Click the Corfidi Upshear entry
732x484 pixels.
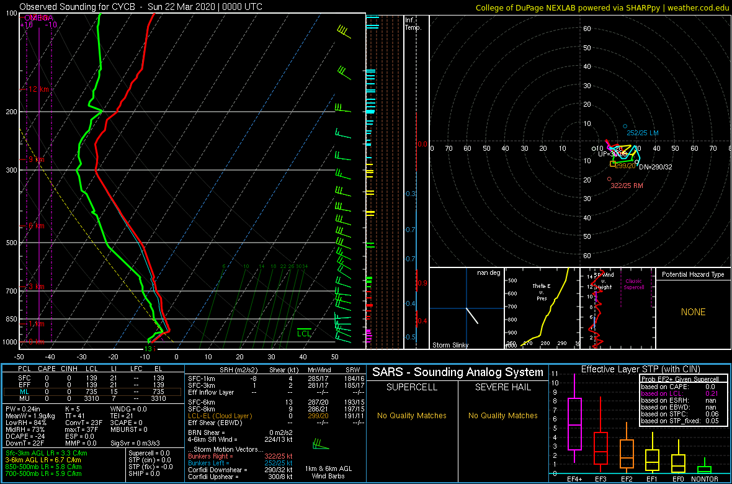tap(240, 476)
